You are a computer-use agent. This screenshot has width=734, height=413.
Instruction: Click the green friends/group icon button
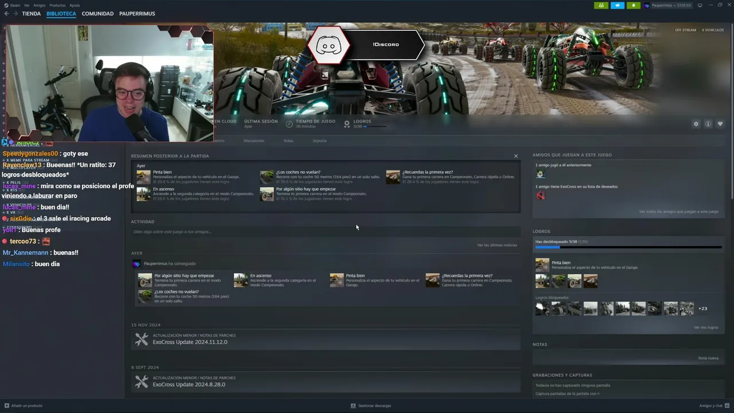coord(601,5)
